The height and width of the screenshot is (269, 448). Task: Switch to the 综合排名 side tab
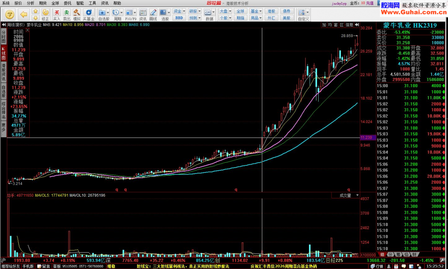pyautogui.click(x=3, y=110)
